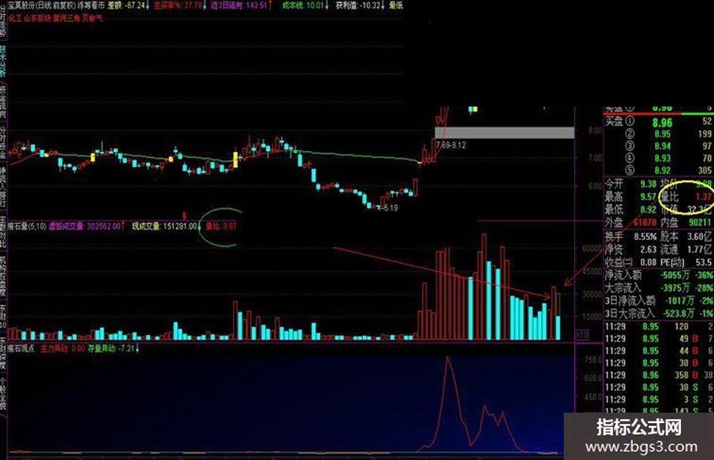The image size is (714, 460).
Task: Click the 股本 3.60亿 share capital cell
Action: (686, 237)
